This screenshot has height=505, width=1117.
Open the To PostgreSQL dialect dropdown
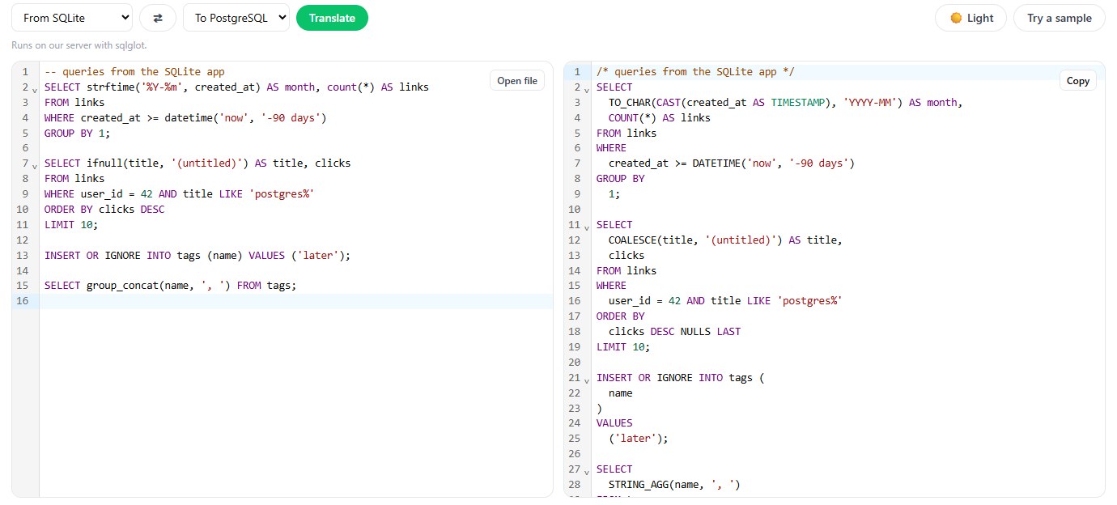pos(236,18)
